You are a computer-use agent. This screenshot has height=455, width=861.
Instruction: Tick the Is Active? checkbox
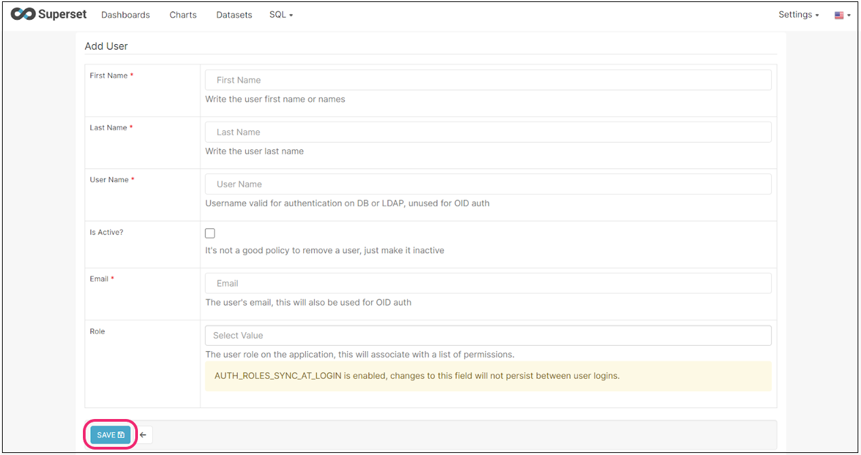click(210, 233)
